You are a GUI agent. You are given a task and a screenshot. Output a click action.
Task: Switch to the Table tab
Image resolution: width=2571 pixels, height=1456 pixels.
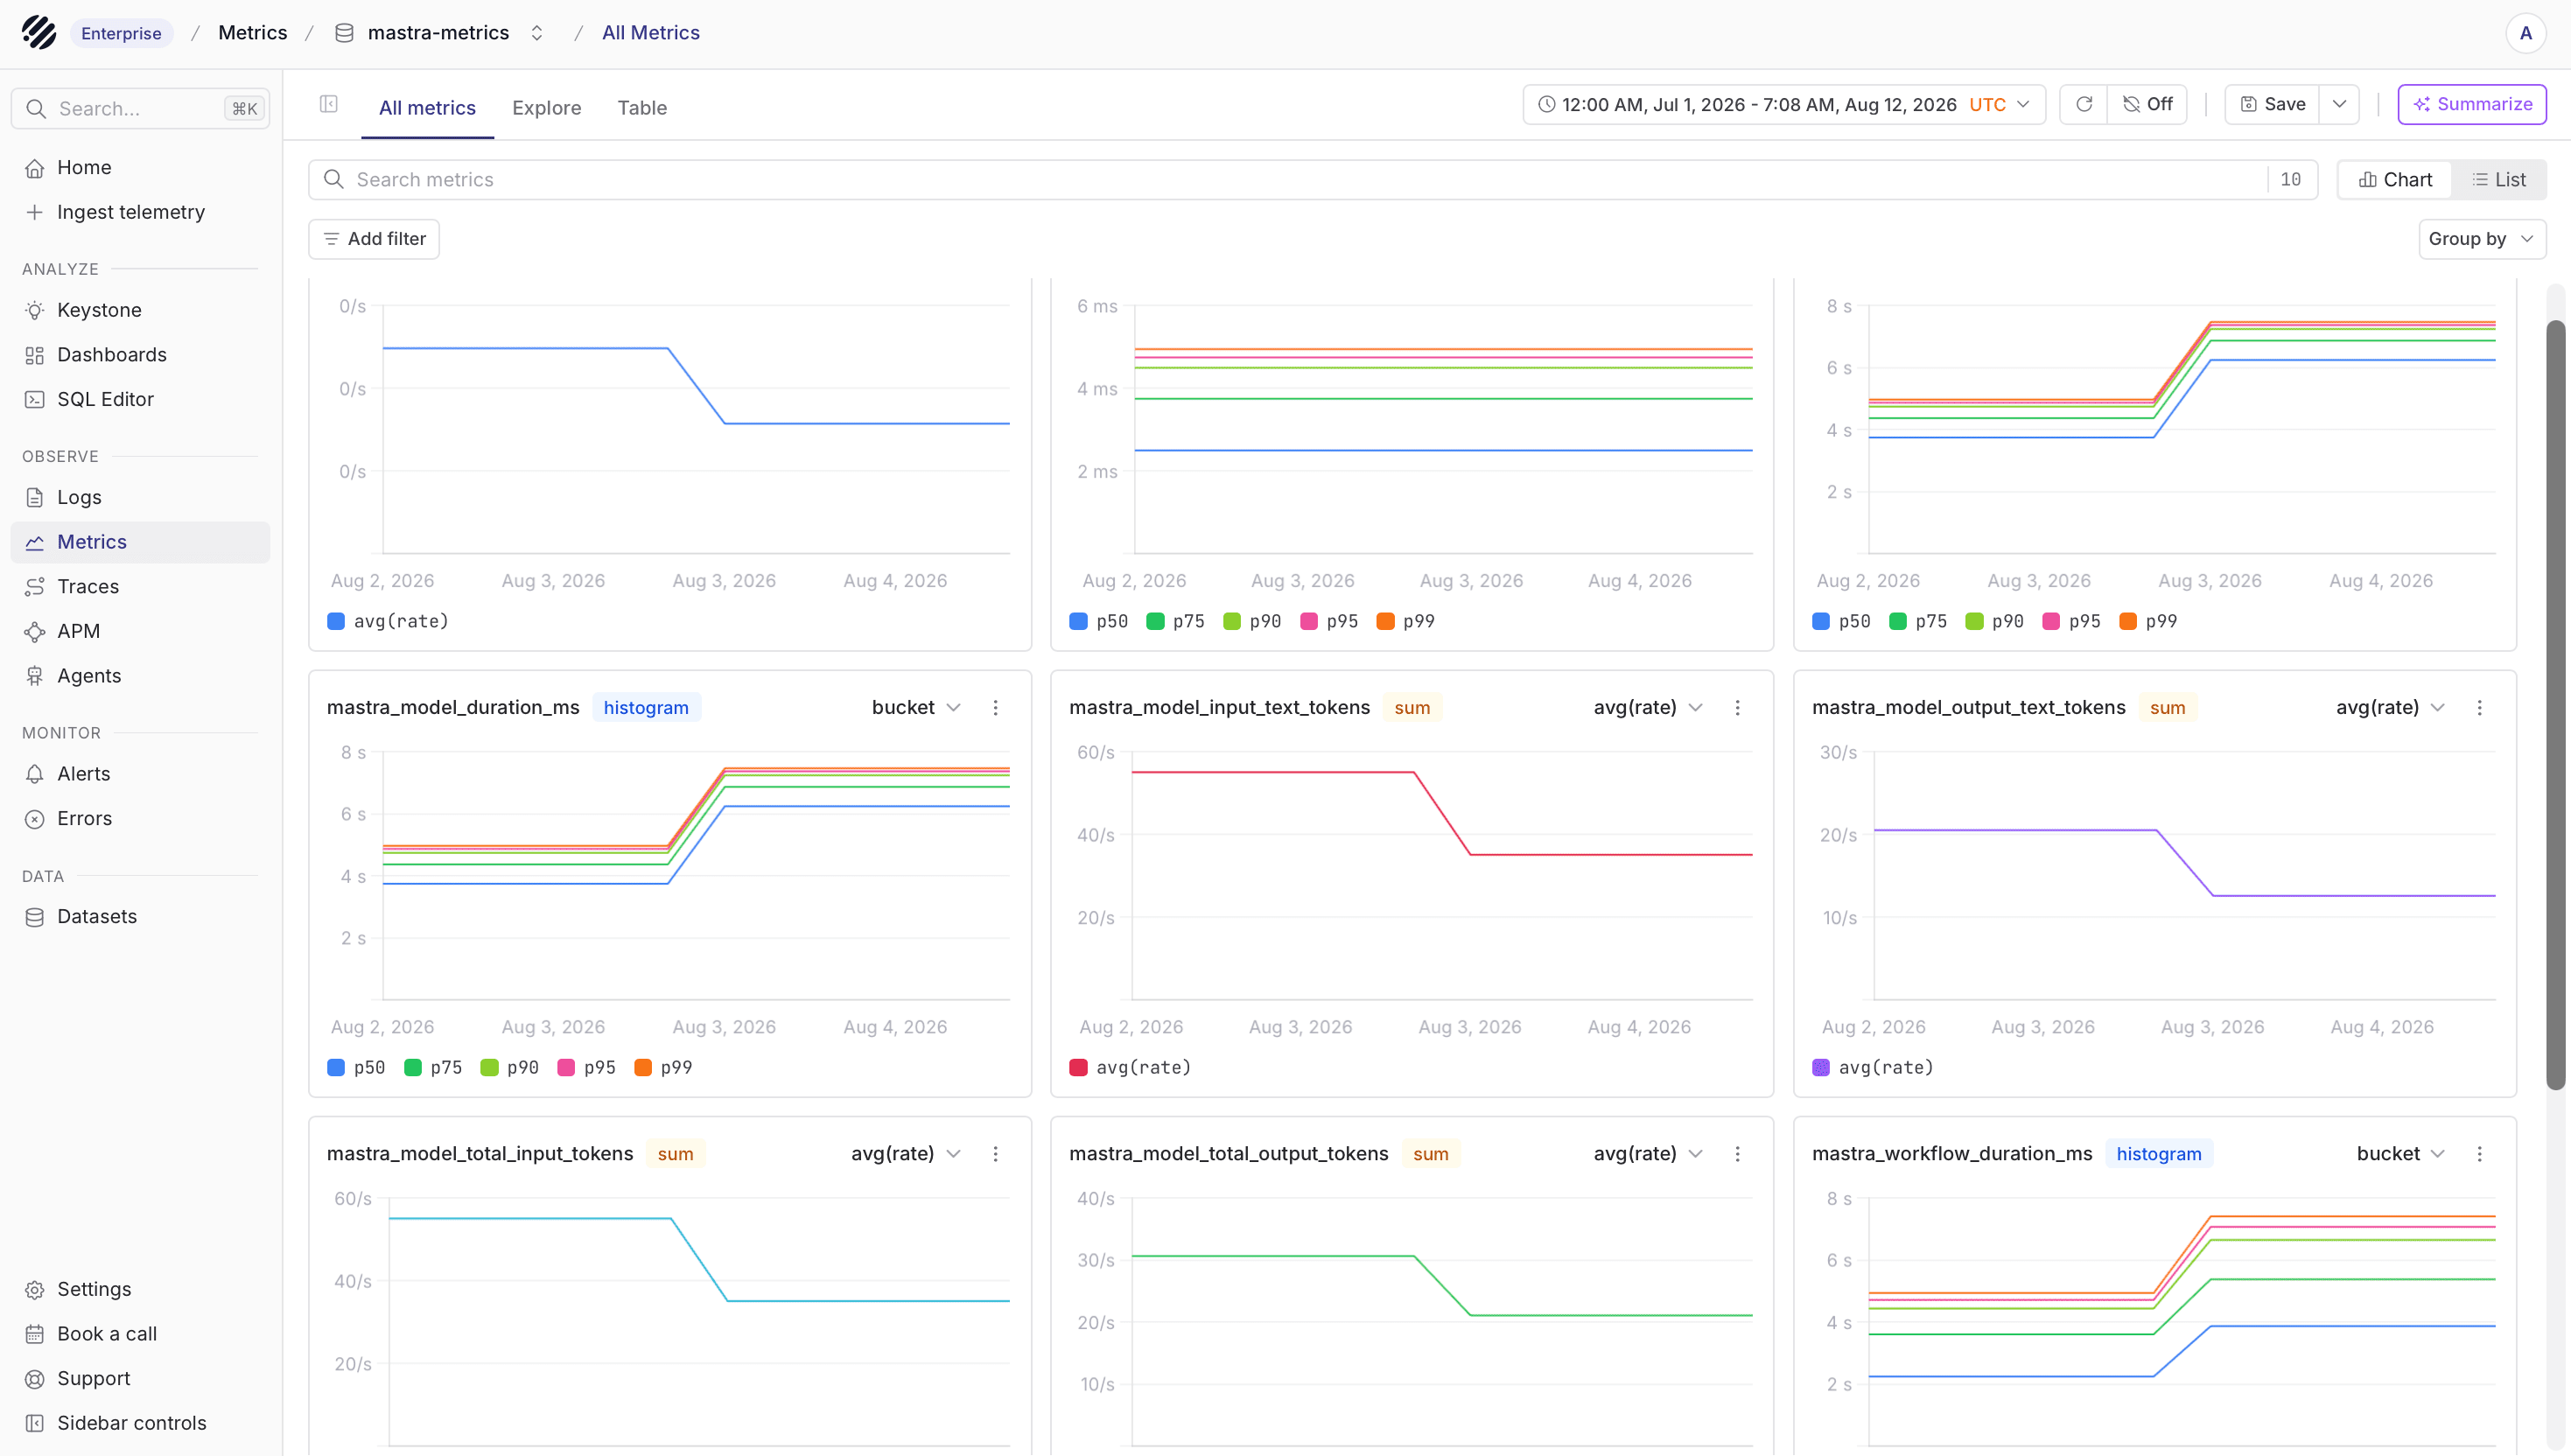coord(642,108)
